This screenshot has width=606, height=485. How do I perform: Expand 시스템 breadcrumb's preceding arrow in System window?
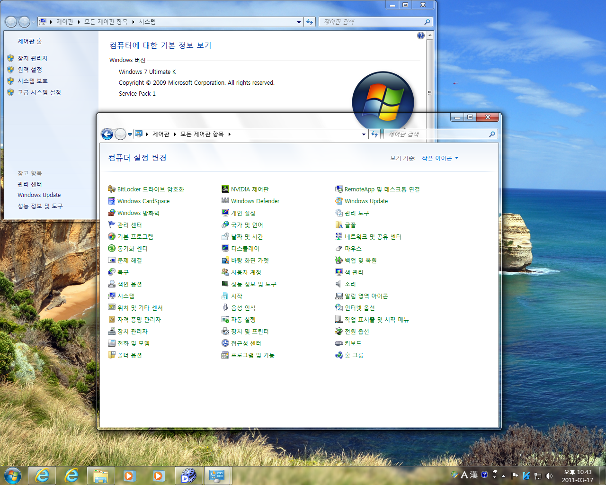(x=133, y=22)
